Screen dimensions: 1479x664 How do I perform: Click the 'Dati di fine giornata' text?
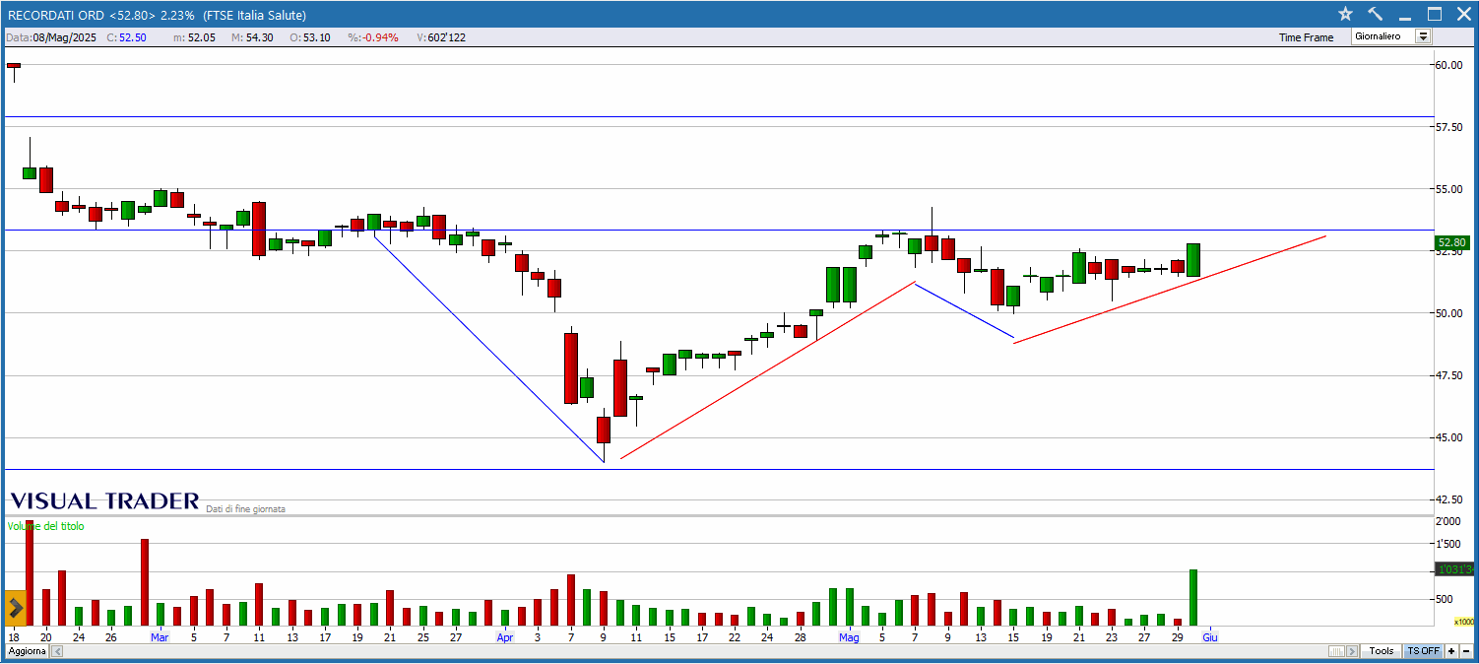[246, 509]
